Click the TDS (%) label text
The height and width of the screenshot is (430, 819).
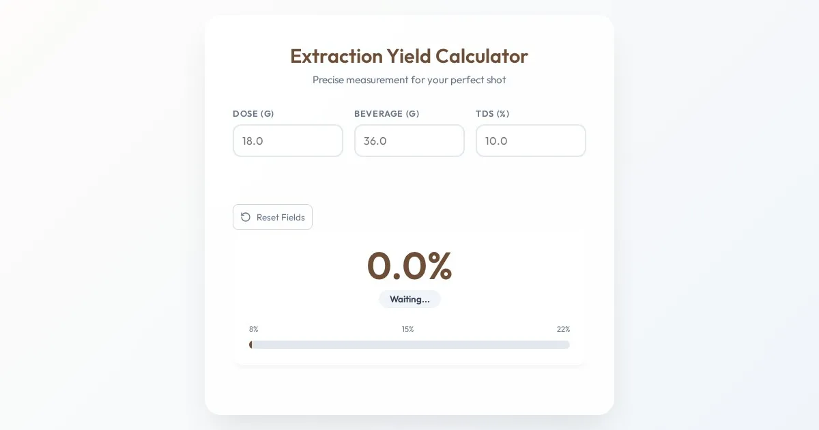point(492,114)
